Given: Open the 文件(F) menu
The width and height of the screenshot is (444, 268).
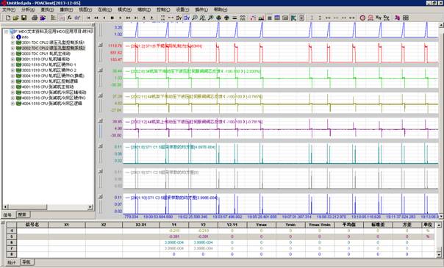Looking at the screenshot, I should [x=9, y=10].
